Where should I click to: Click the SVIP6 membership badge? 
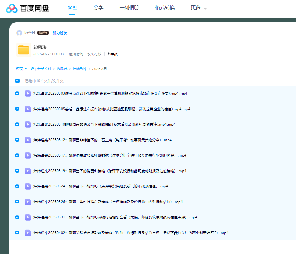click(x=43, y=33)
